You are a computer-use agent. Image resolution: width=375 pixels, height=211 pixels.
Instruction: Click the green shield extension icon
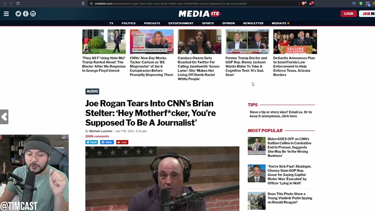[x=361, y=4]
